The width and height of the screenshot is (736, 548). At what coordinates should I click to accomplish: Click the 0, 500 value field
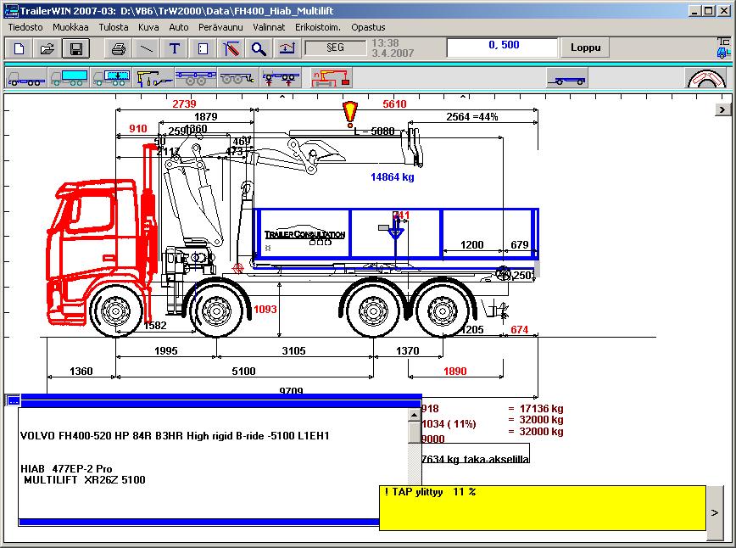(x=503, y=48)
